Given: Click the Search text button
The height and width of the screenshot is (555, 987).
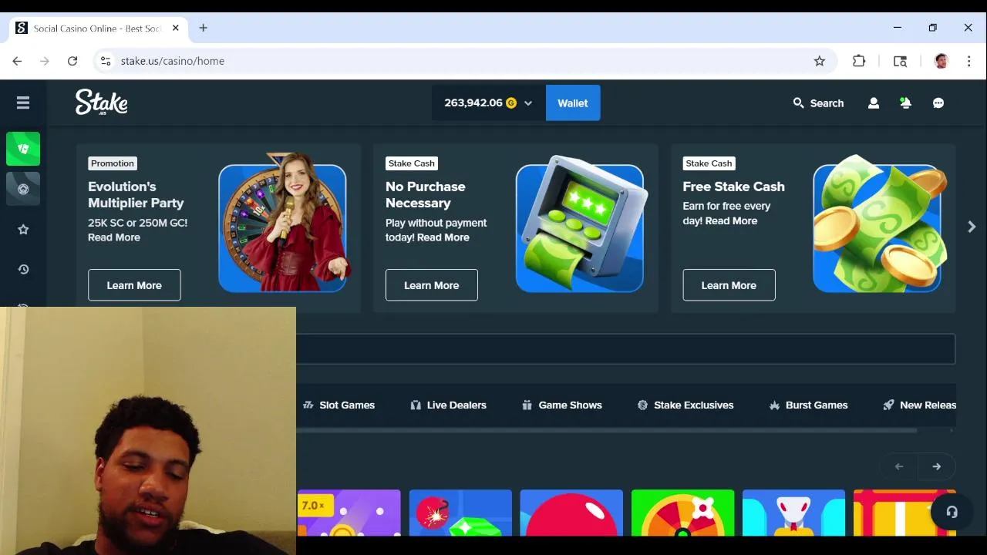Looking at the screenshot, I should [827, 103].
